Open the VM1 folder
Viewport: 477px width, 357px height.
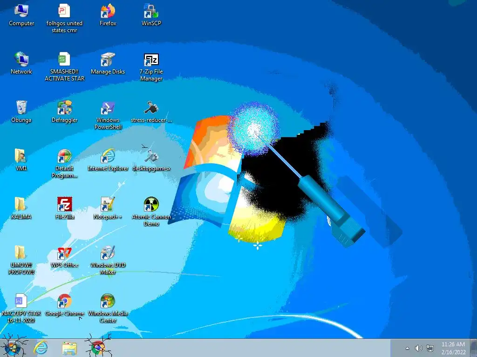pyautogui.click(x=21, y=160)
